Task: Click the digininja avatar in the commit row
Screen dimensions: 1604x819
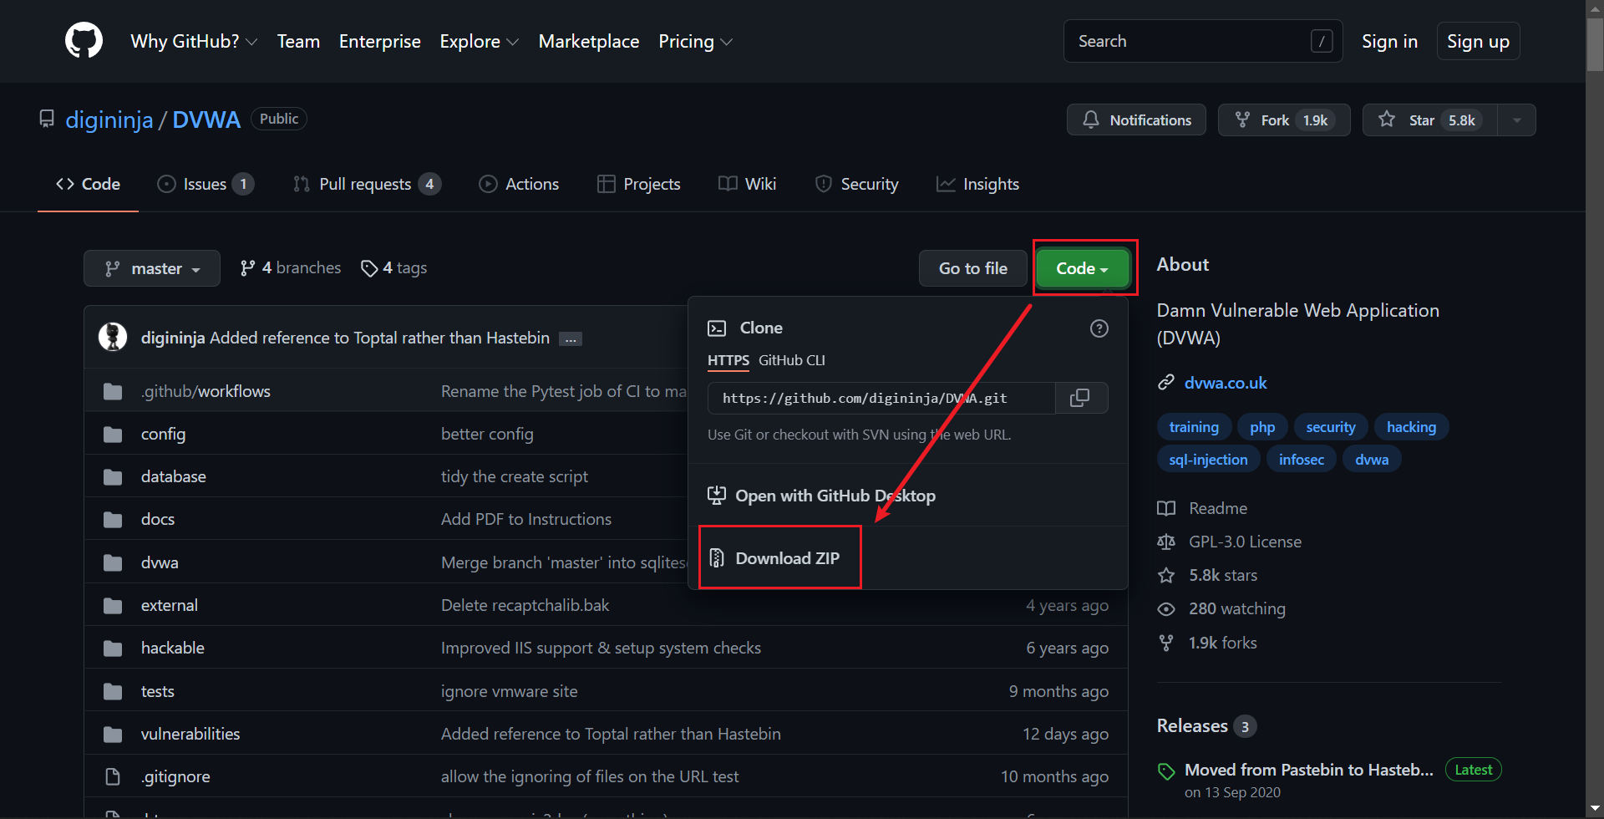Action: pyautogui.click(x=113, y=337)
